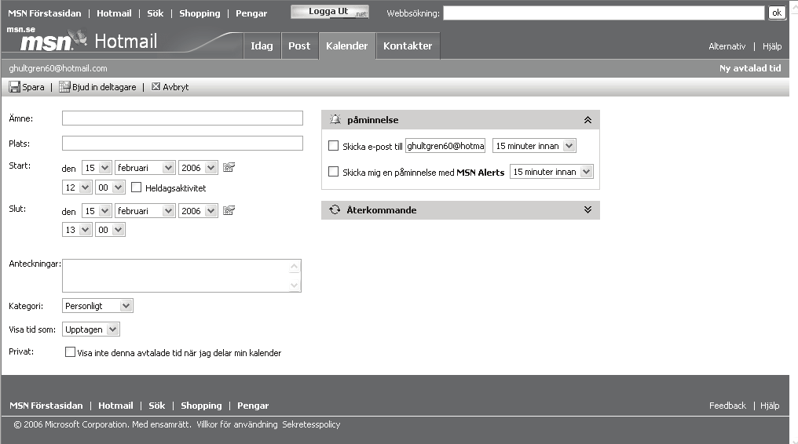Viewport: 798px width, 444px height.
Task: Open Hjälp in the header
Action: click(x=772, y=46)
